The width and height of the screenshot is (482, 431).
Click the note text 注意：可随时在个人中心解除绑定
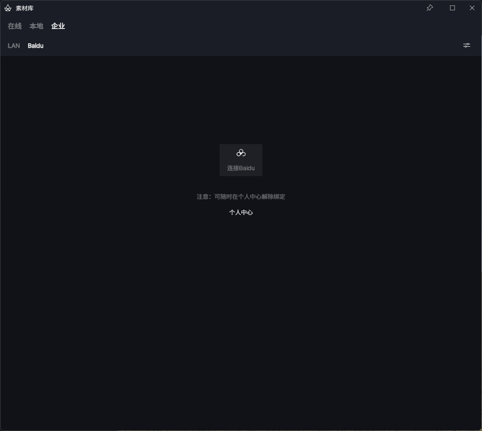pos(241,197)
